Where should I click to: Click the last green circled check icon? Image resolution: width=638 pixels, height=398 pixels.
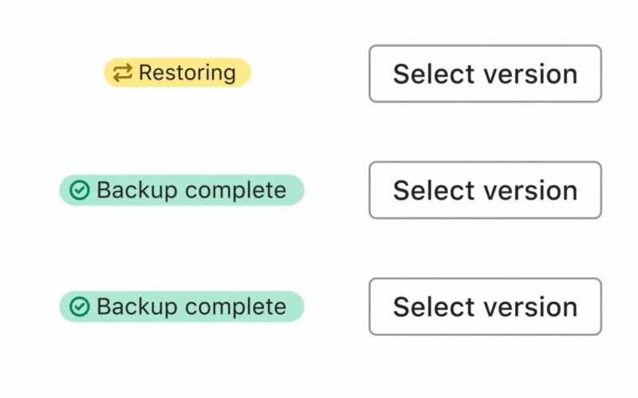[x=80, y=306]
